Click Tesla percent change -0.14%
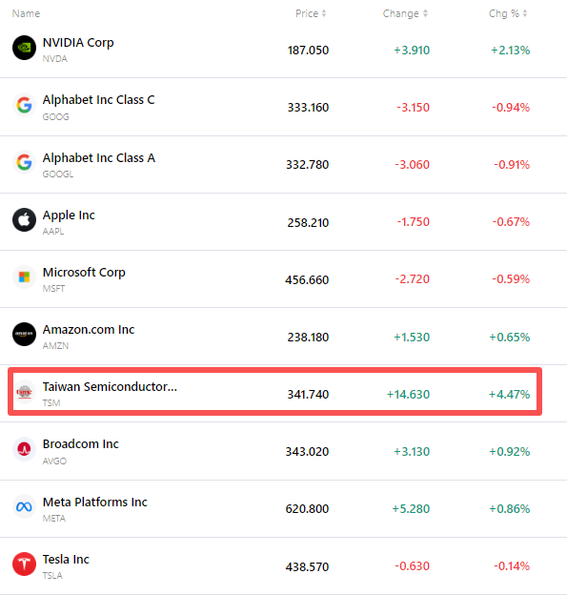 (x=512, y=566)
